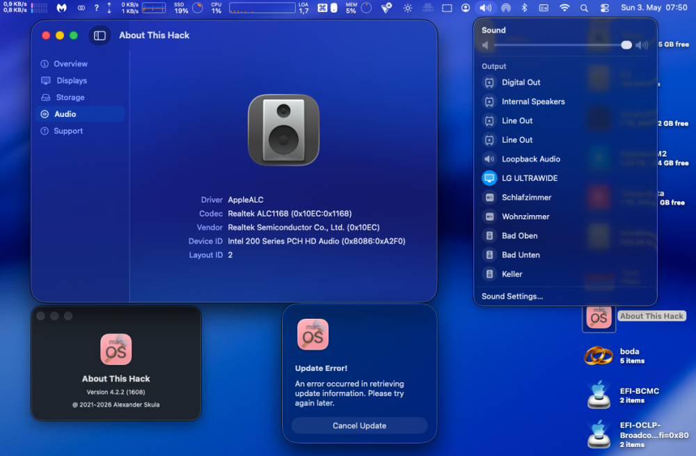The image size is (696, 456).
Task: Open the Malwarebytes menu bar icon
Action: (62, 8)
